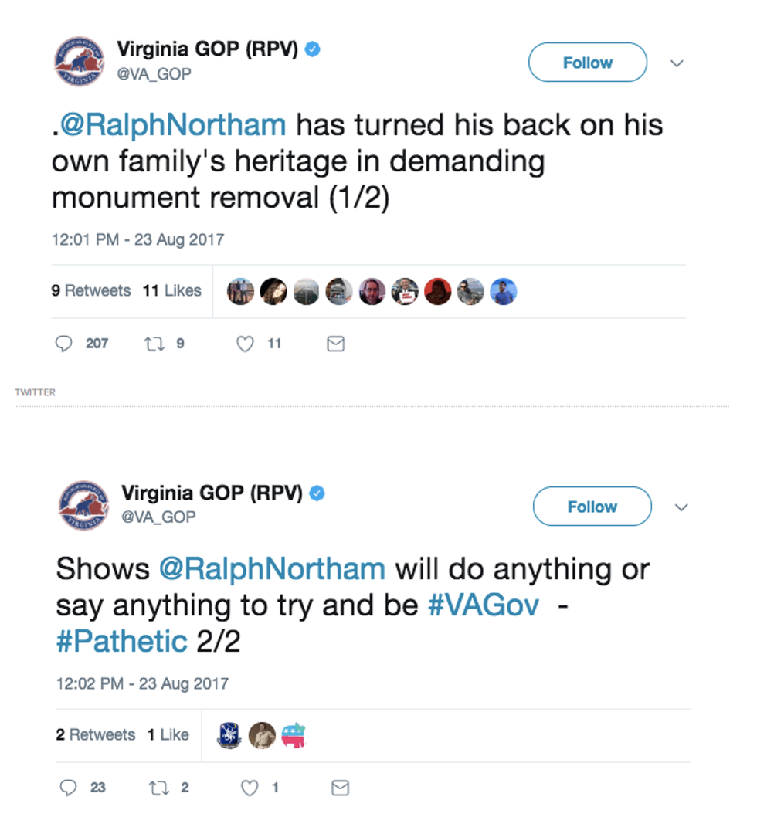Reply to the second tweet (23 replies)
Image resolution: width=757 pixels, height=817 pixels.
click(69, 788)
